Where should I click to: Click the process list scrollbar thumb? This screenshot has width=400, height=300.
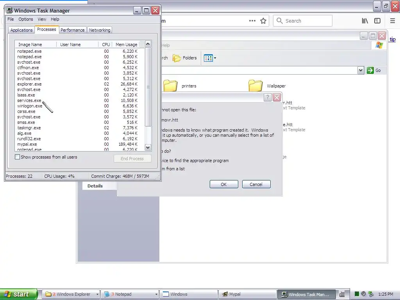click(148, 87)
